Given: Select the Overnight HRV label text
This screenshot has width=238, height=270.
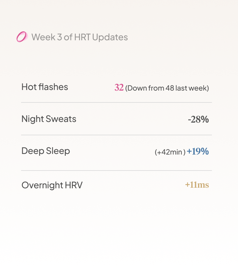Looking at the screenshot, I should (52, 185).
